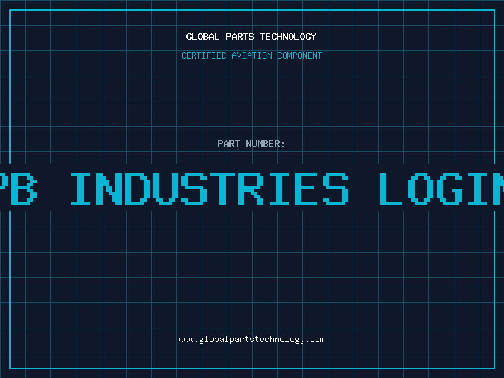The image size is (504, 378).
Task: Click the PB INDUSTRIES LOGIN banner text
Action: [252, 188]
